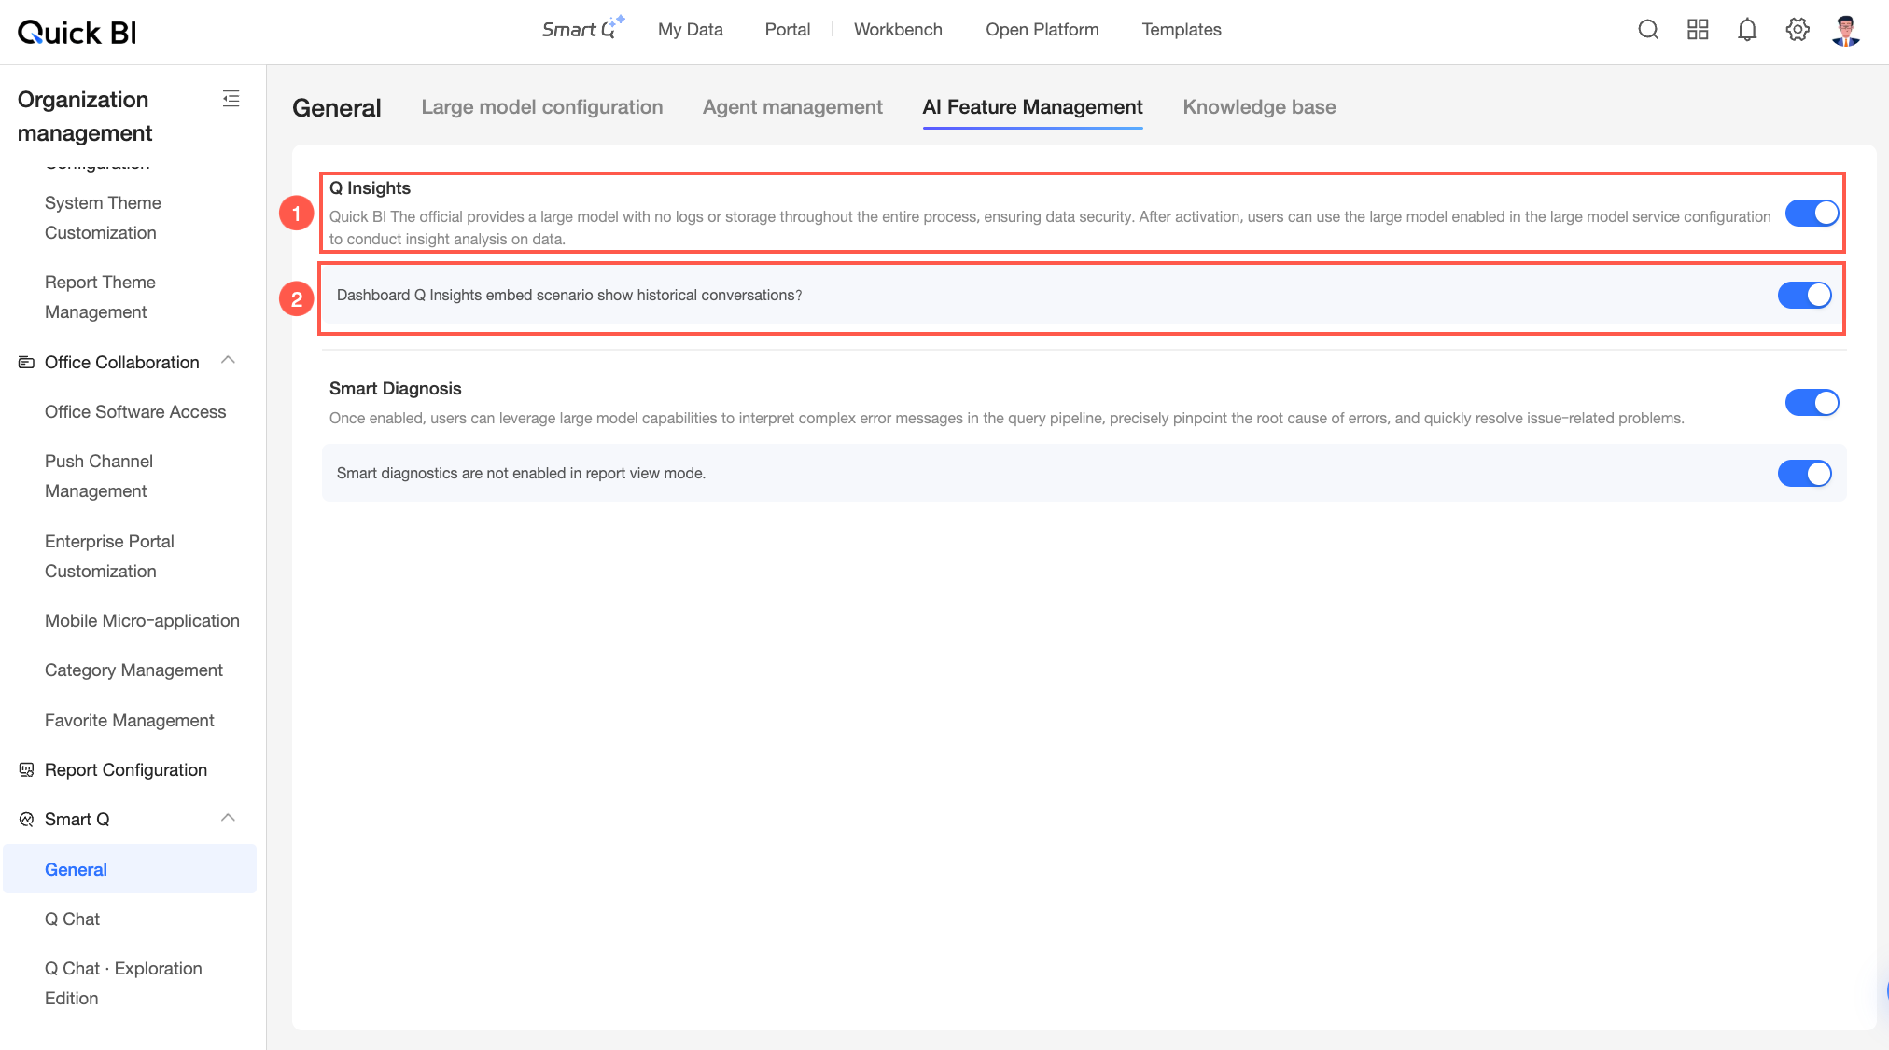Open the settings gear icon
This screenshot has height=1050, width=1889.
click(x=1798, y=30)
